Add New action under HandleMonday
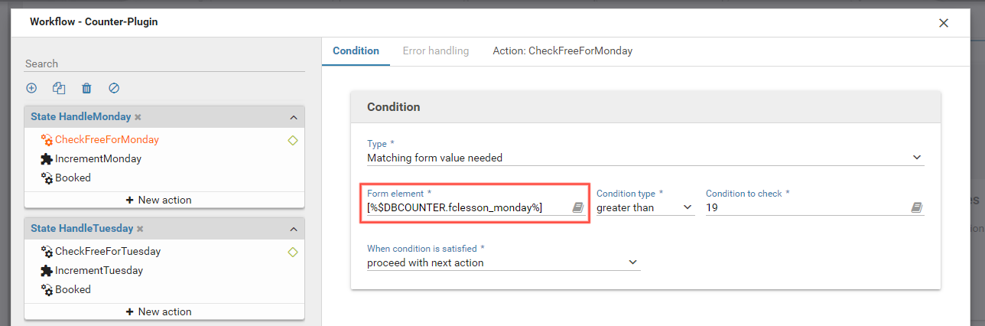The width and height of the screenshot is (985, 326). (159, 200)
